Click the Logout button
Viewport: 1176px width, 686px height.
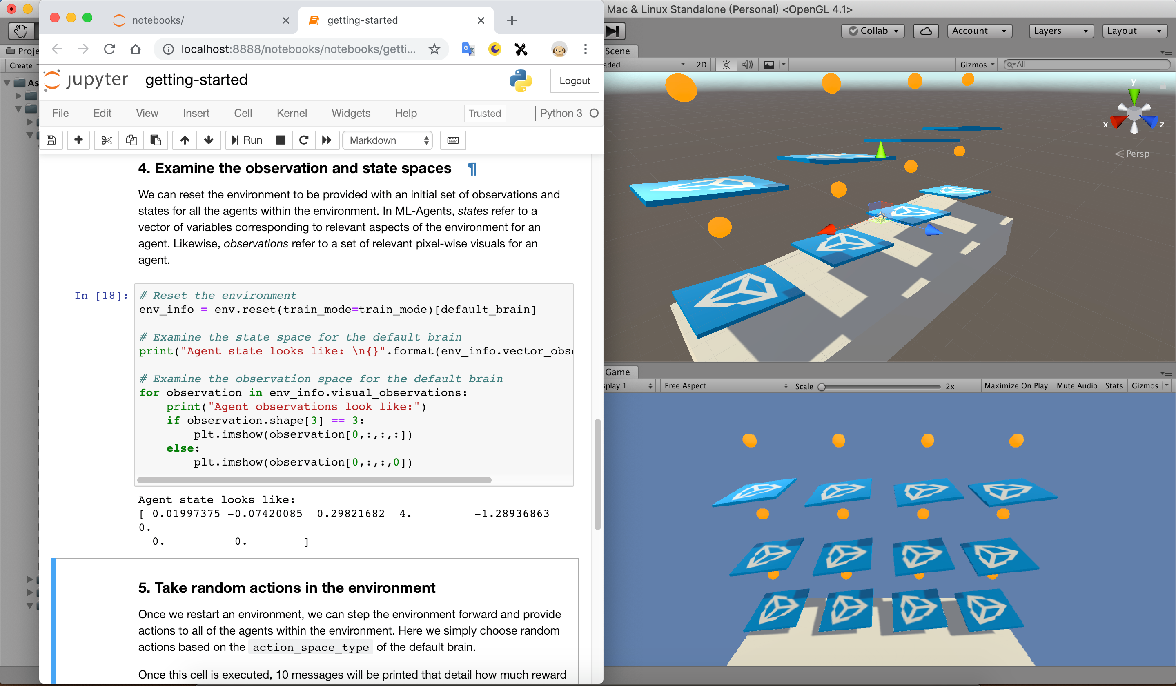click(x=575, y=81)
